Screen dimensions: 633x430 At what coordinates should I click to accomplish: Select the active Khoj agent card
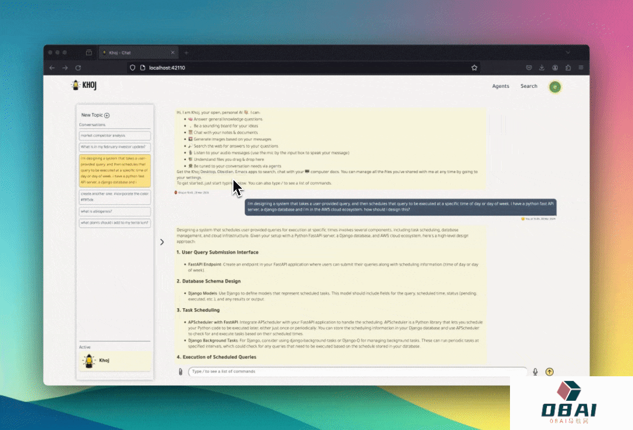click(x=115, y=361)
